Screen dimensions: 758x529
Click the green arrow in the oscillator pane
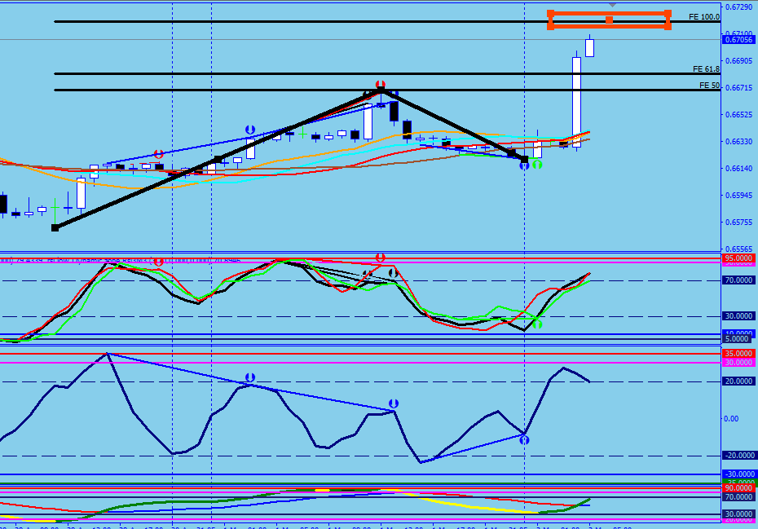point(537,324)
